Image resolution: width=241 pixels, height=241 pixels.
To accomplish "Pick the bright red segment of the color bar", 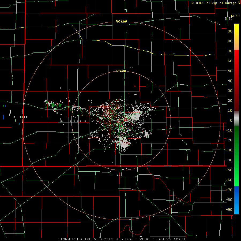I will pos(236,58).
